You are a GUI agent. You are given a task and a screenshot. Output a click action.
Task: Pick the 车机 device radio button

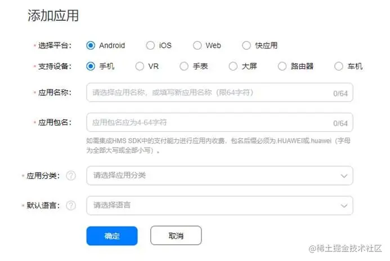339,67
